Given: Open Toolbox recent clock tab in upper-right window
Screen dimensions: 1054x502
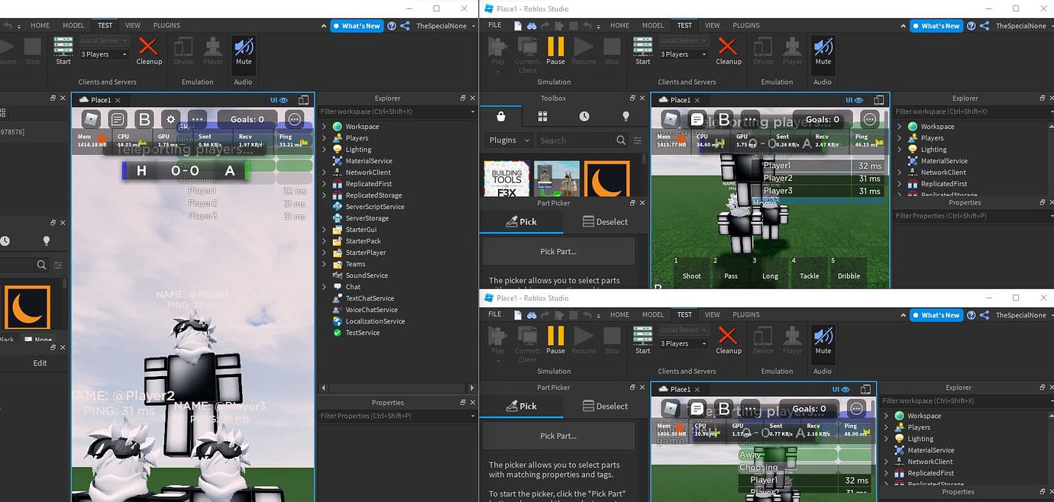Looking at the screenshot, I should (584, 117).
